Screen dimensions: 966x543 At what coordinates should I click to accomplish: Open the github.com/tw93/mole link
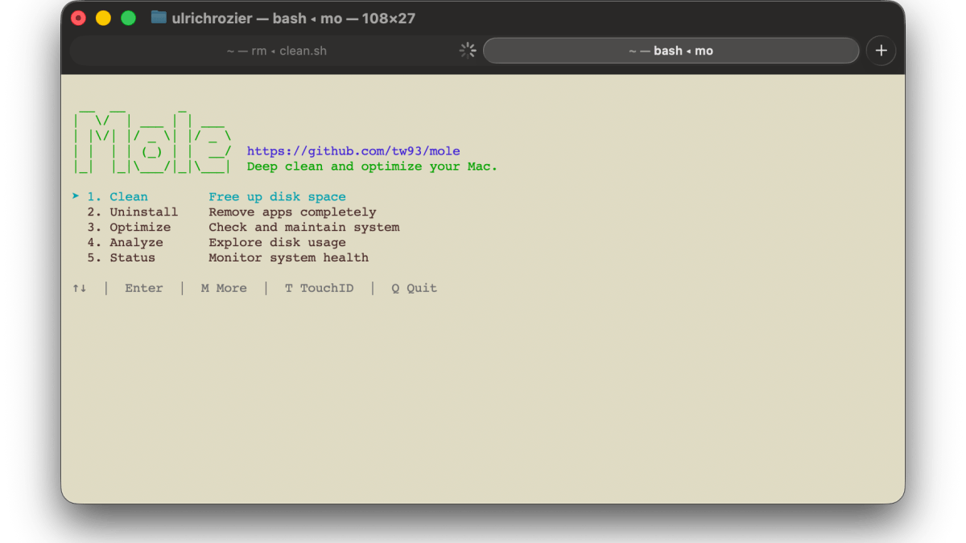tap(353, 151)
